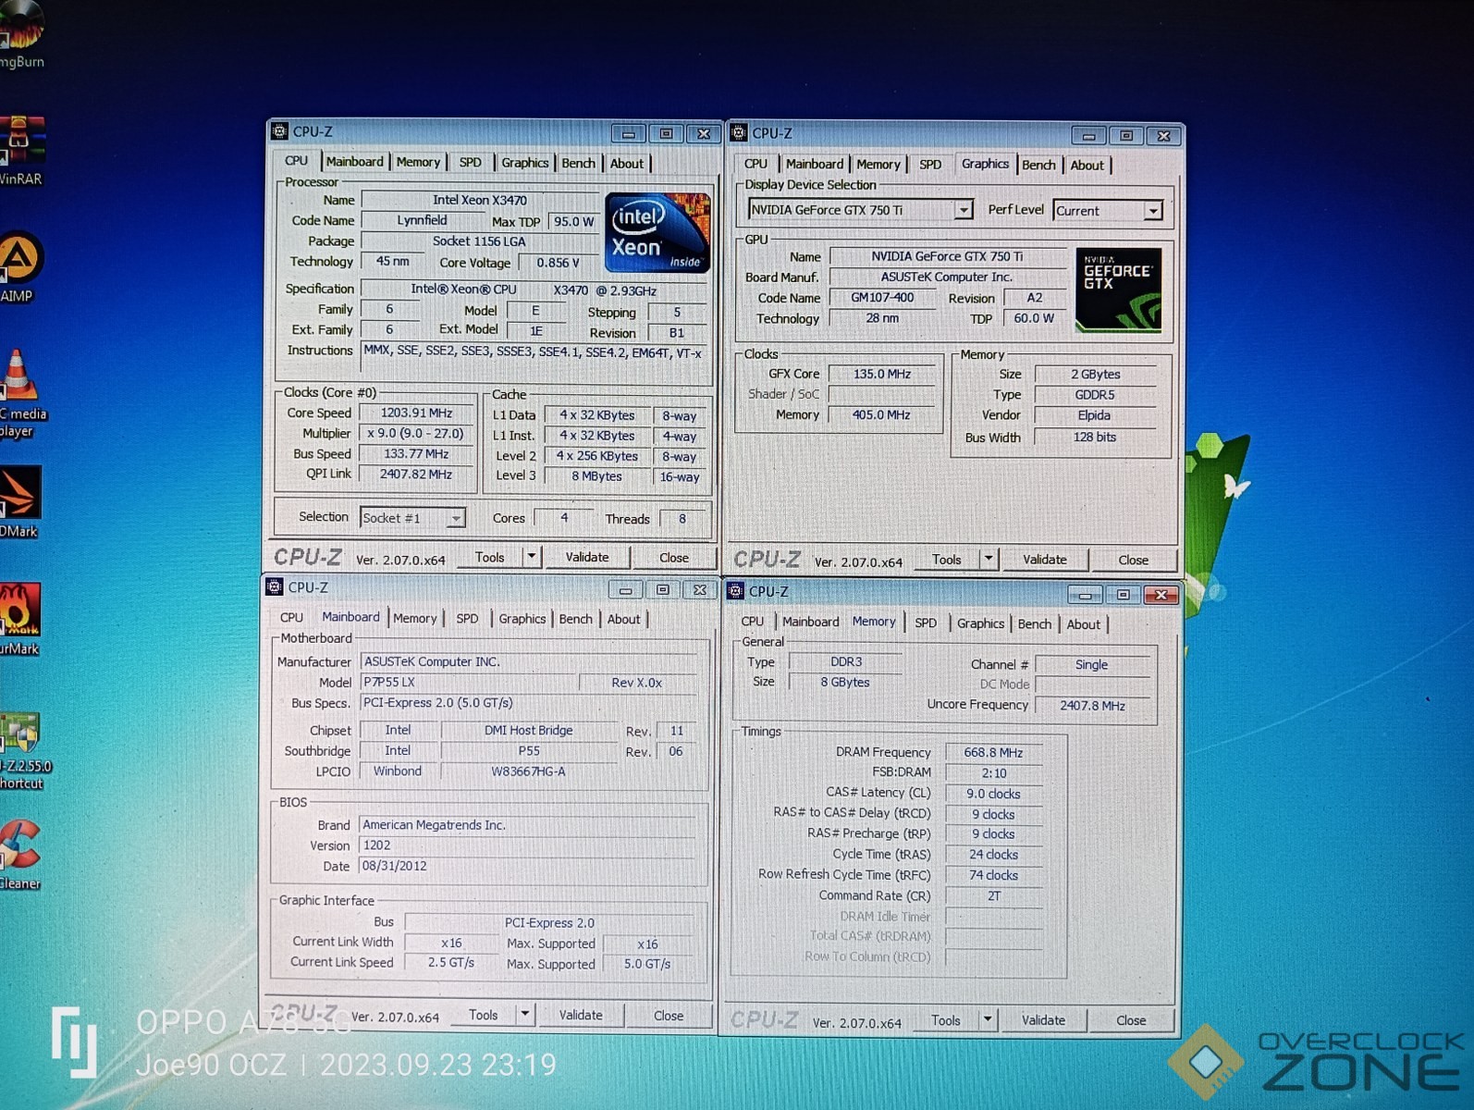Click the Core Speed 1203.91 MHz value
Screen dimensions: 1474x1110
[416, 413]
